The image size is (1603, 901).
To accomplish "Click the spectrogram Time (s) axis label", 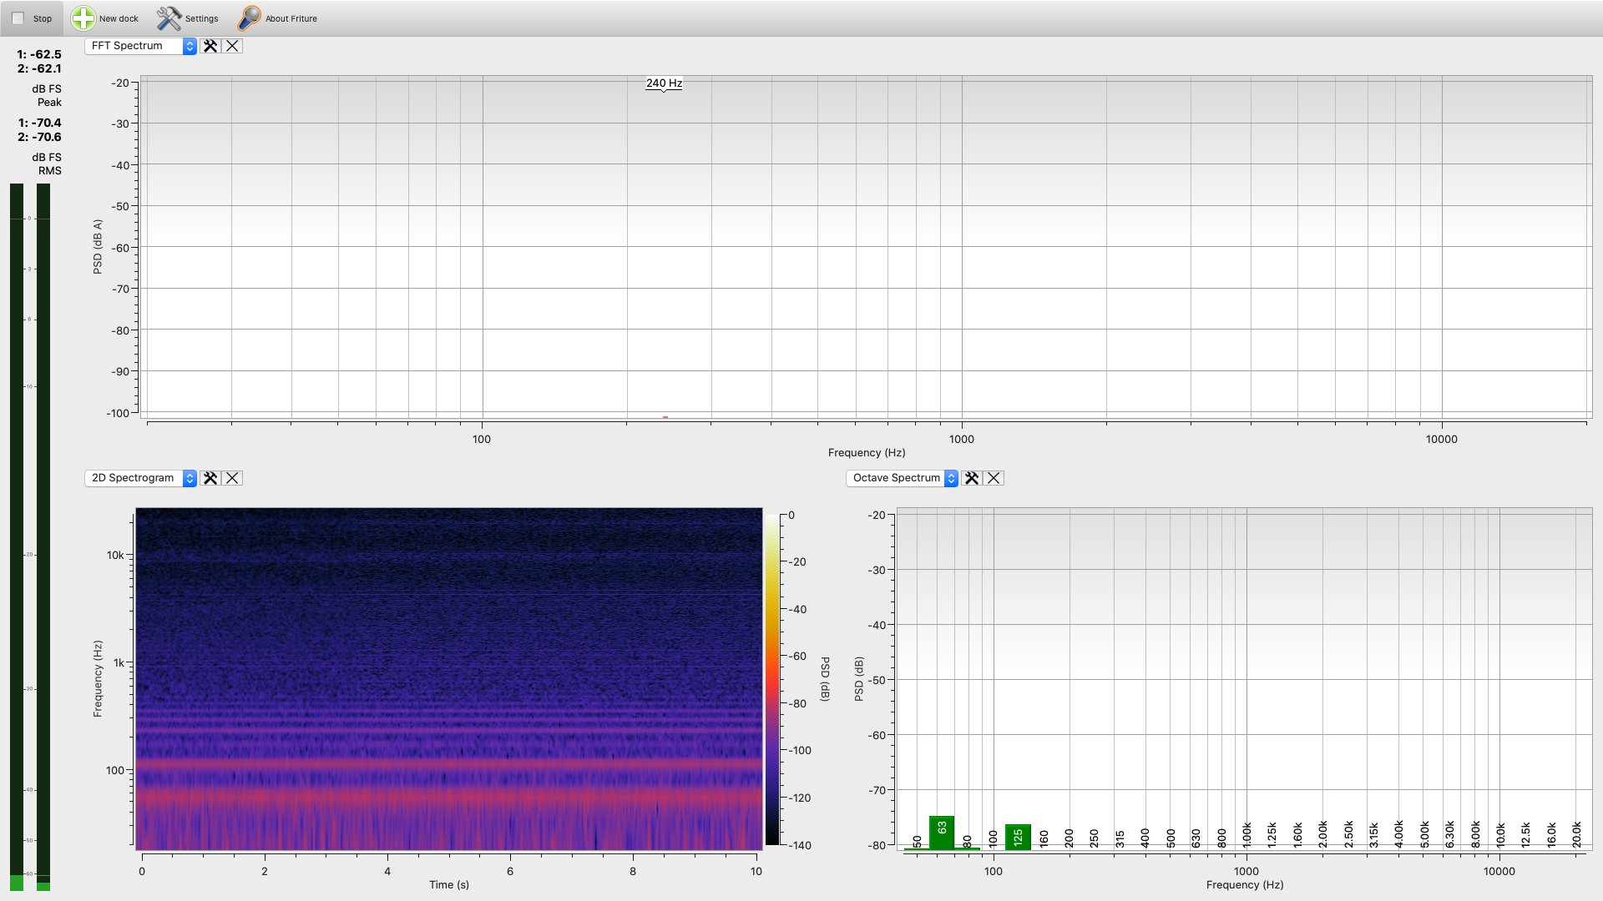I will 449,884.
